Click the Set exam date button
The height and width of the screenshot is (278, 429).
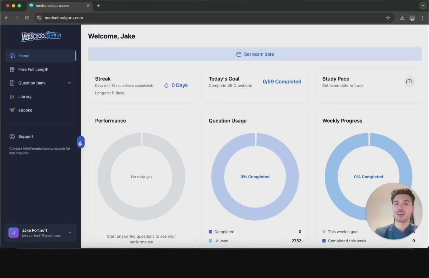coord(255,54)
